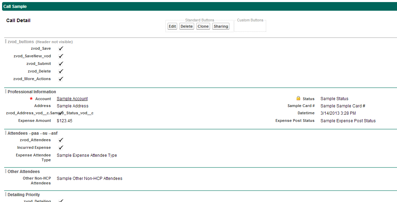This screenshot has width=397, height=202.
Task: Click the Detailing Priority section grip handle
Action: click(x=6, y=195)
